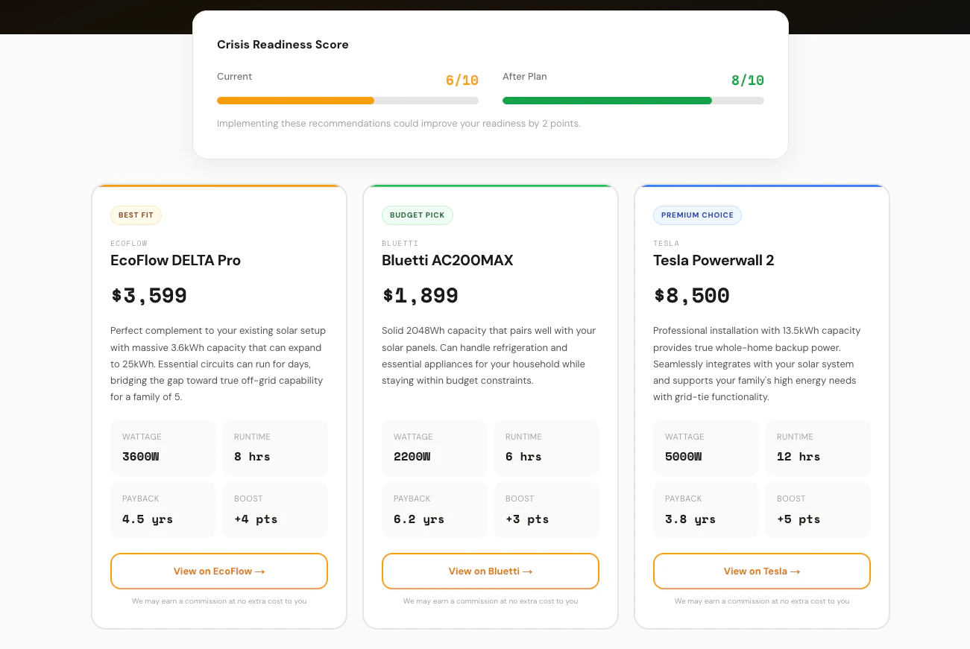
Task: Select the BUDGET PICK badge
Action: pyautogui.click(x=417, y=215)
